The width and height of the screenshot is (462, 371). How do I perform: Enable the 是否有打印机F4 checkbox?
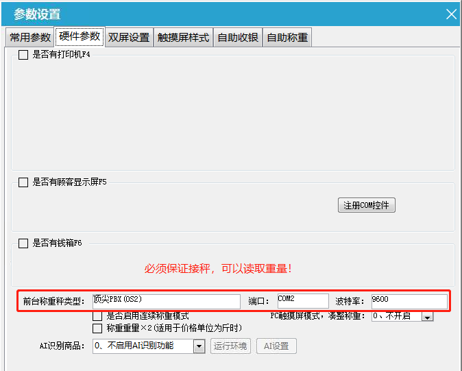23,55
